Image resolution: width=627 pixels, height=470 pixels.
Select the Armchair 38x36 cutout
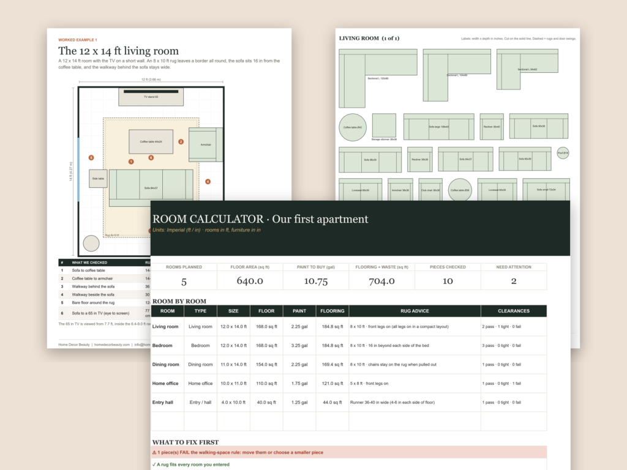click(x=400, y=190)
